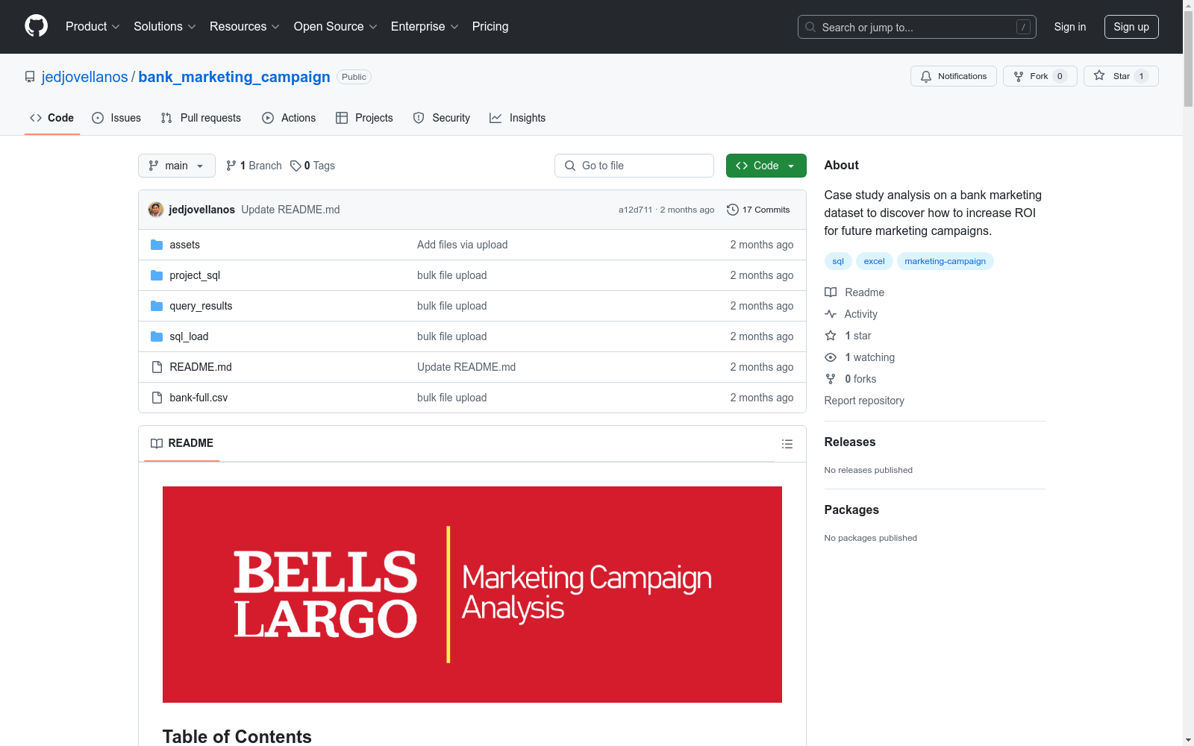Open the bank-full.csv file
The width and height of the screenshot is (1194, 746).
click(199, 398)
